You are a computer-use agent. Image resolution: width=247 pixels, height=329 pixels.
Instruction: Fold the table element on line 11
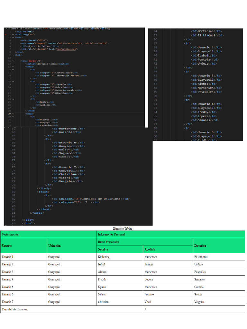[x=13, y=61]
